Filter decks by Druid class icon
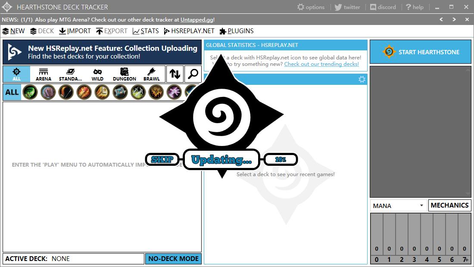The image size is (474, 267). point(48,92)
